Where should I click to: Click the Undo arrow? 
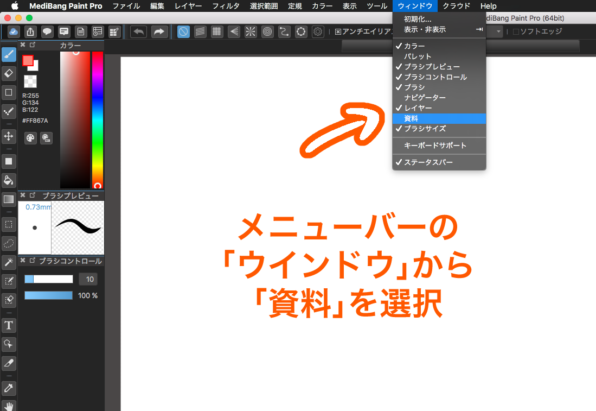click(138, 31)
